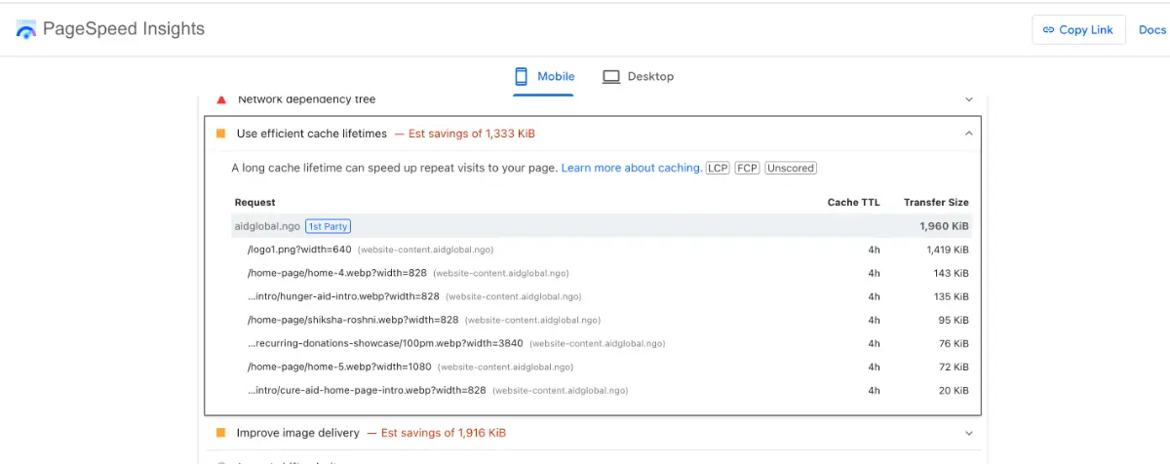Click the FCP metric tag
Image resolution: width=1170 pixels, height=464 pixels.
coord(747,168)
